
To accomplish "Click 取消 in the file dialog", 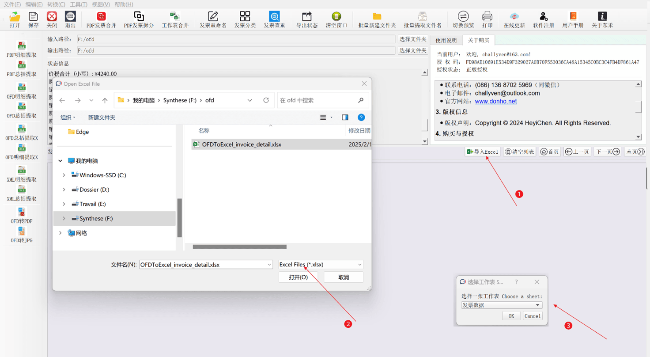I will point(344,277).
